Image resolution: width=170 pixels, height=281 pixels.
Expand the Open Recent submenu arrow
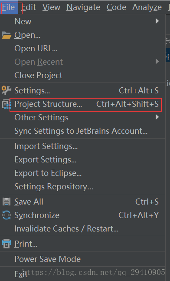157,62
